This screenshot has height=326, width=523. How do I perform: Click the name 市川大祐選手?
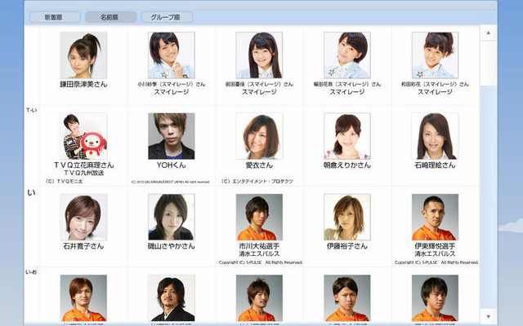click(x=259, y=246)
